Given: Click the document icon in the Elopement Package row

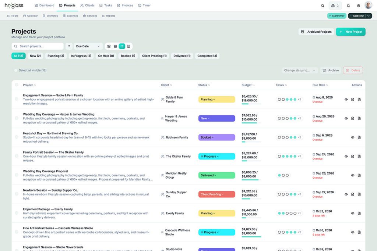Looking at the screenshot, I should [x=359, y=213].
